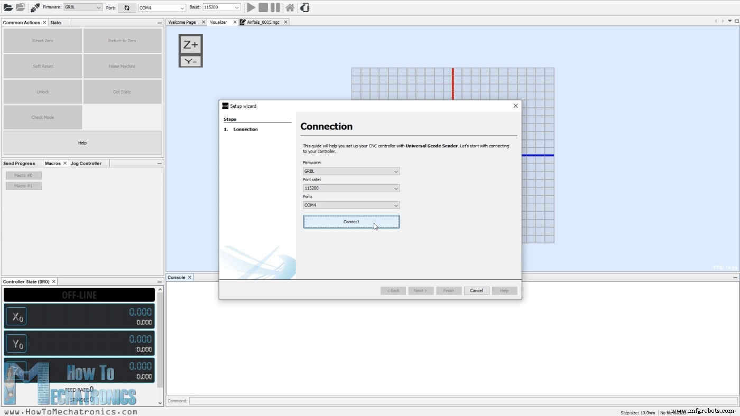Soft reset the controller from the toolbar

coord(305,7)
